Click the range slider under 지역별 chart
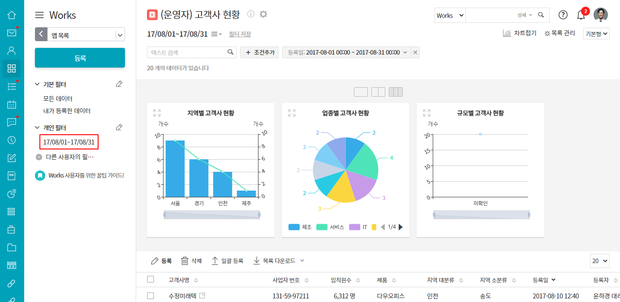Image resolution: width=620 pixels, height=302 pixels. tap(212, 215)
